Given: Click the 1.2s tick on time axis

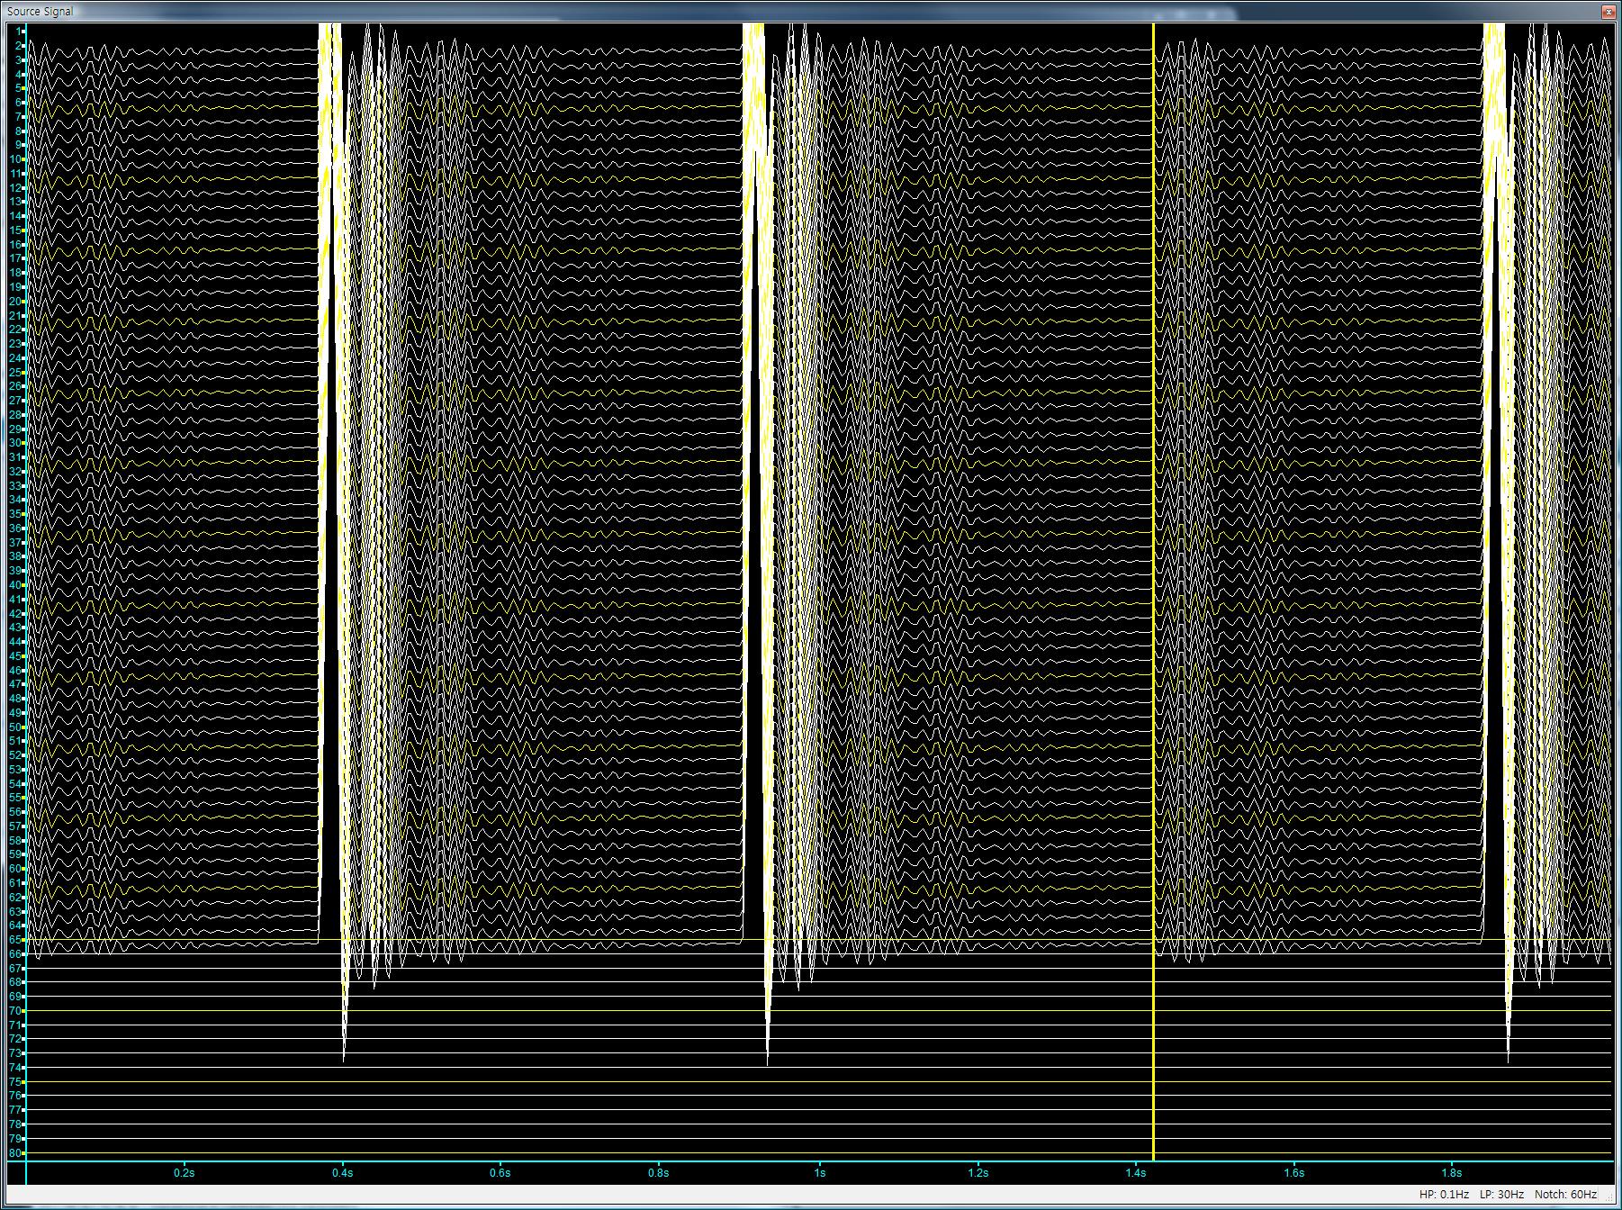Looking at the screenshot, I should tap(978, 1173).
